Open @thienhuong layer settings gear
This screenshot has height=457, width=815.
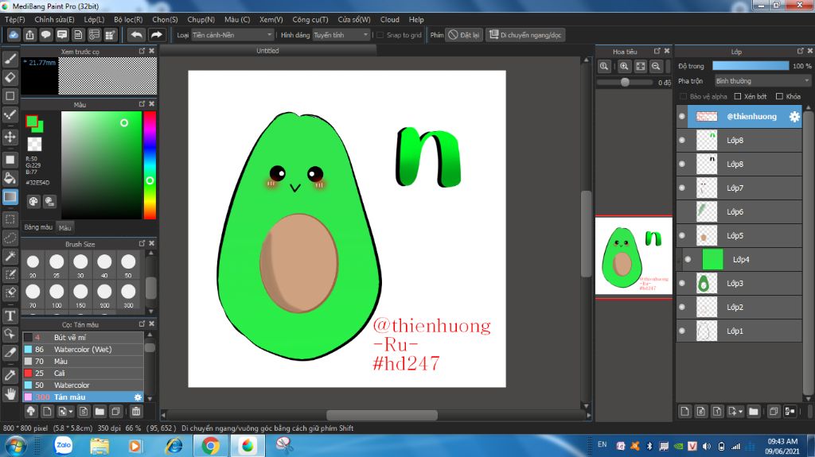[x=794, y=116]
